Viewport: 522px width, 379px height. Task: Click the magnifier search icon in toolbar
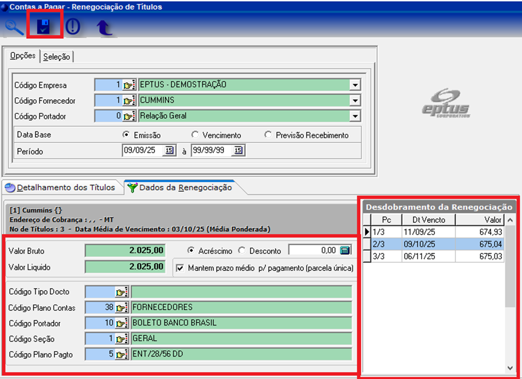coord(14,27)
